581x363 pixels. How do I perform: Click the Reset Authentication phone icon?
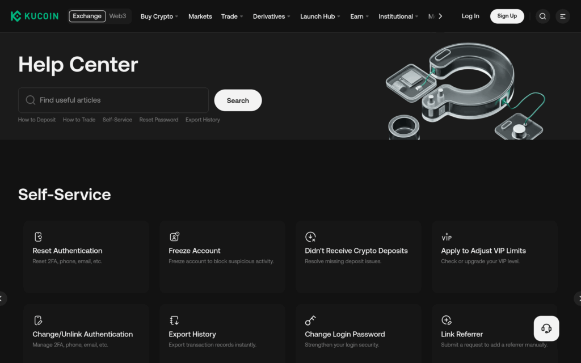tap(38, 237)
